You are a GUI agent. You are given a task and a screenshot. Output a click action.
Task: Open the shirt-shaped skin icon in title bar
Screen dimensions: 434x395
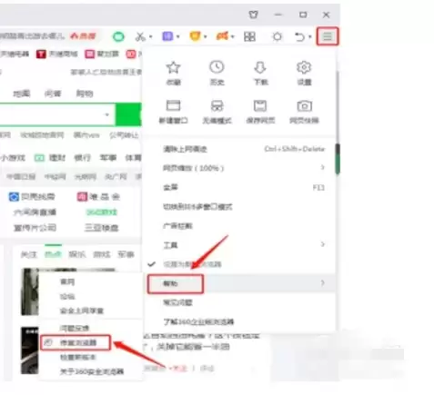click(x=253, y=15)
